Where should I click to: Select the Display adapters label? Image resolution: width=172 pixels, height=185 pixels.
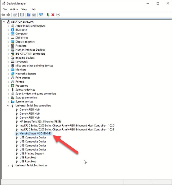[x=25, y=42]
